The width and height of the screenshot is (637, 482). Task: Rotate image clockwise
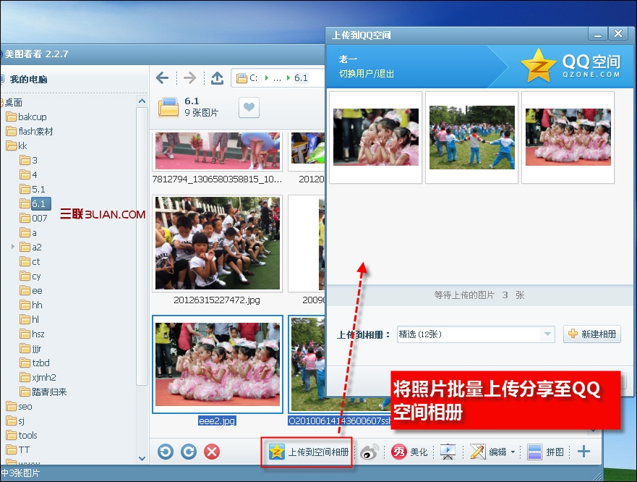pyautogui.click(x=189, y=452)
